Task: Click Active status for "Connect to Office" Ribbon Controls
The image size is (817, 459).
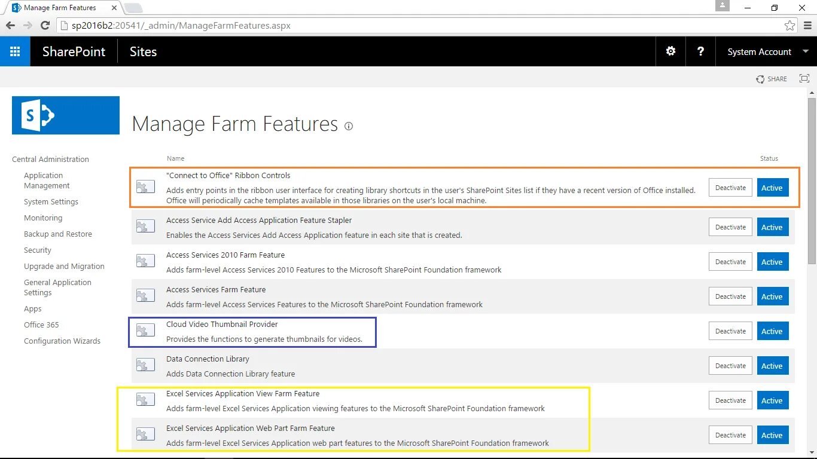Action: (x=772, y=188)
